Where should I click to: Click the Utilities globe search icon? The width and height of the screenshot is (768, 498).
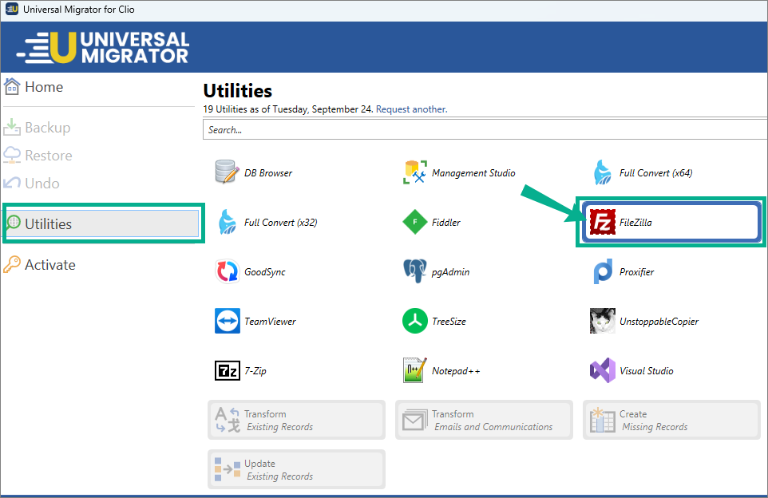[x=14, y=223]
